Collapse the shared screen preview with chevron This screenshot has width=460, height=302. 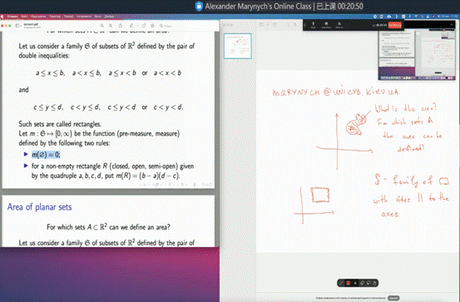click(x=452, y=25)
